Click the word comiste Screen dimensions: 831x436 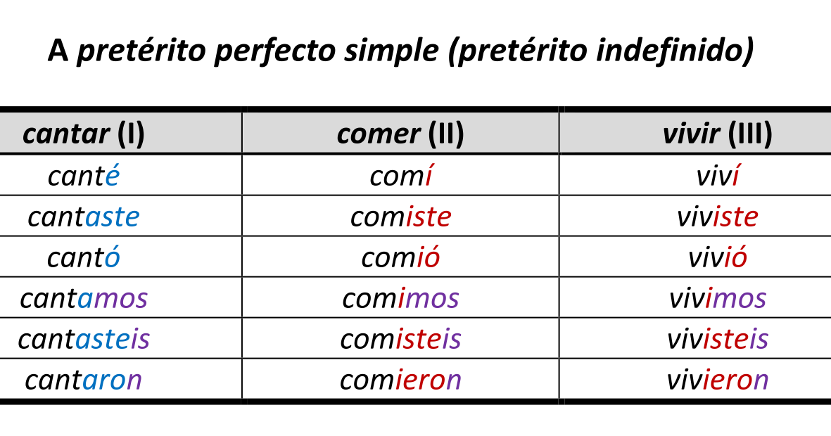point(400,217)
